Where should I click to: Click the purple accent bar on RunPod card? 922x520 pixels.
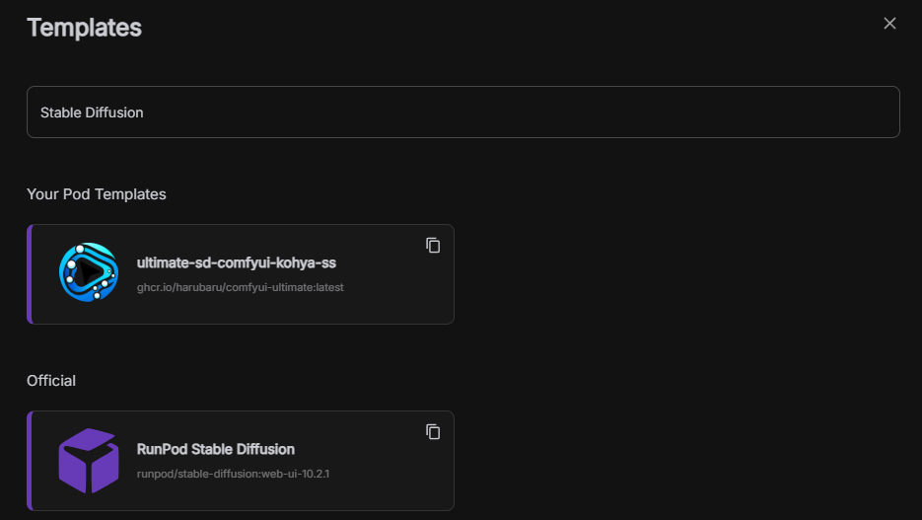(x=30, y=461)
